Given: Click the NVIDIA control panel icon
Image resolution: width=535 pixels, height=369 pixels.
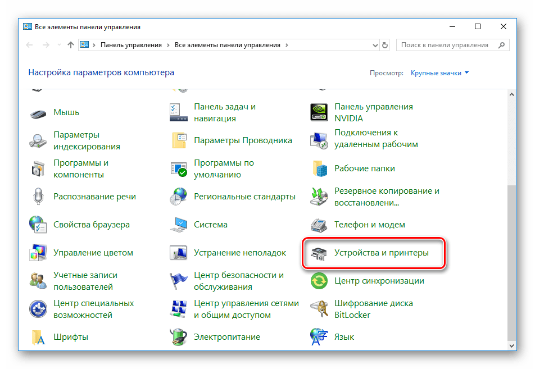Looking at the screenshot, I should pos(319,112).
